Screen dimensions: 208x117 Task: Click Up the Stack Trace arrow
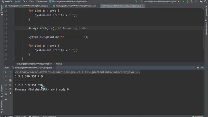coord(10,72)
